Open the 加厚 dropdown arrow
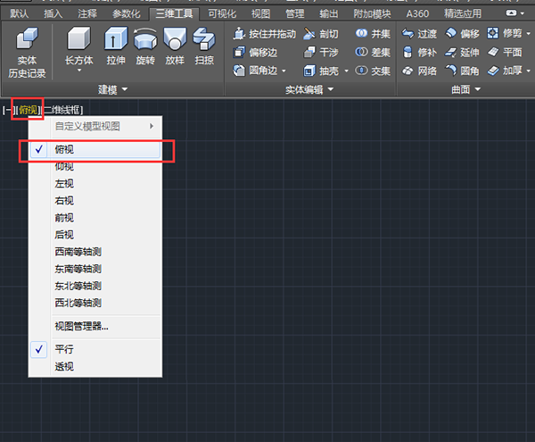The width and height of the screenshot is (535, 442). coord(529,71)
